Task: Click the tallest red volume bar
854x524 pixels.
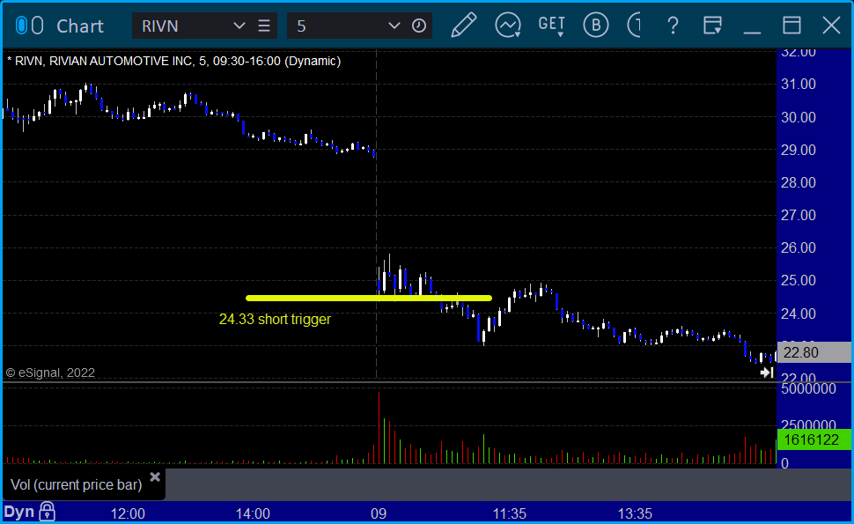Action: (x=379, y=428)
